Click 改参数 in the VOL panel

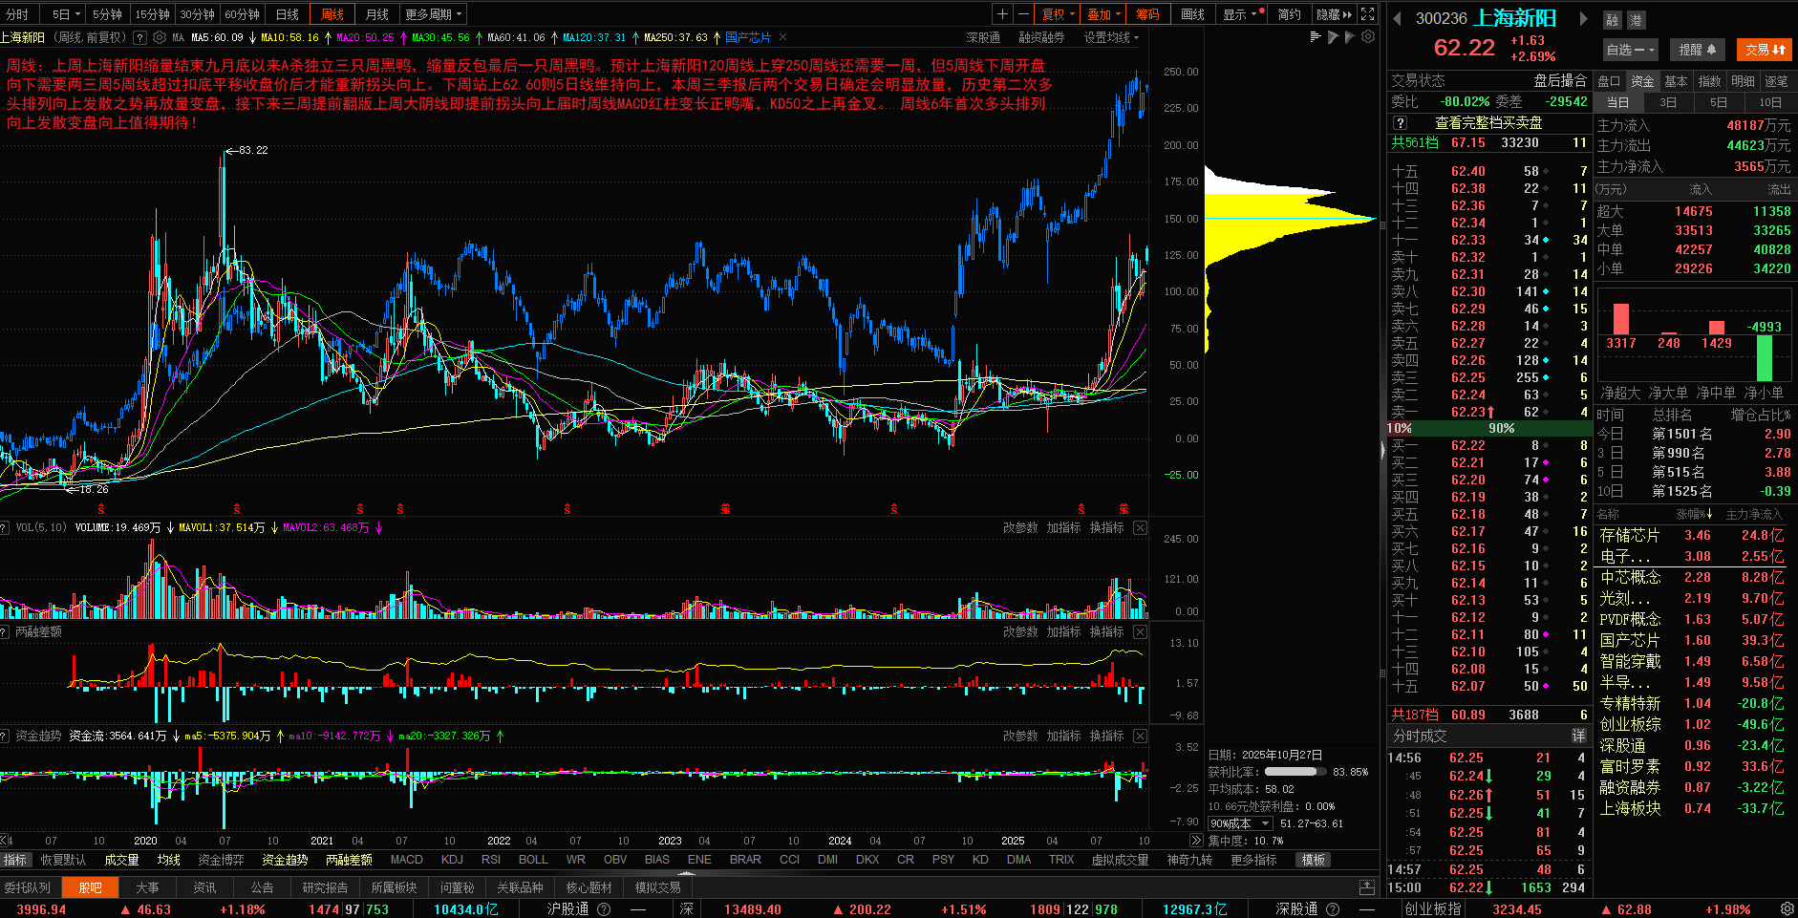pos(1019,527)
